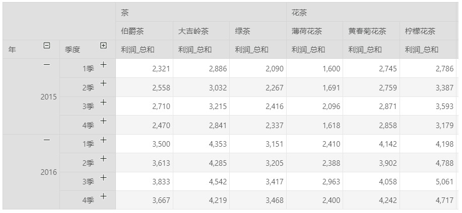This screenshot has width=462, height=213.
Task: Collapse all years via 年 header minus icon
Action: pos(46,46)
